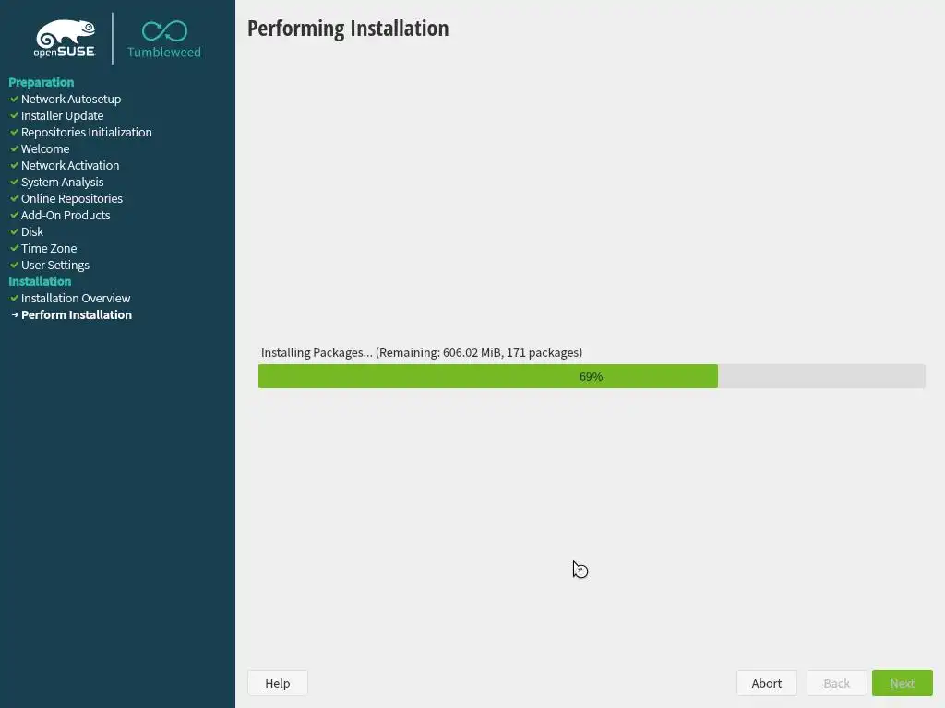
Task: Click the Installing Packages remaining status text
Action: 421,353
